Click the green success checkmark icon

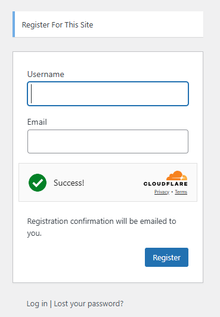click(x=38, y=183)
